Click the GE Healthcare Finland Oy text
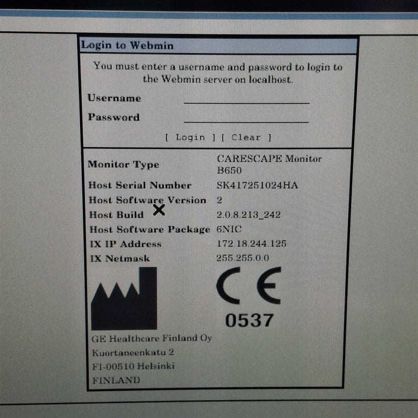This screenshot has height=418, width=418. pos(152,339)
